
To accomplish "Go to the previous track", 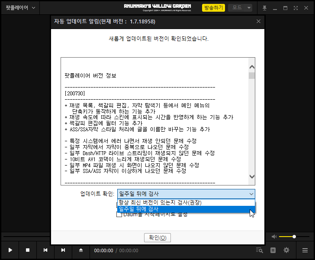I will tap(45, 250).
